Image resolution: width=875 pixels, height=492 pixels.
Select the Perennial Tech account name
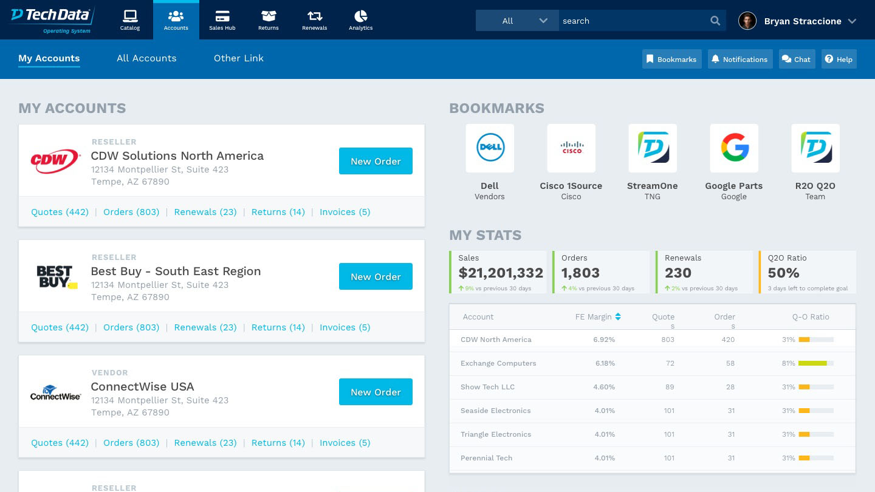[x=486, y=458]
